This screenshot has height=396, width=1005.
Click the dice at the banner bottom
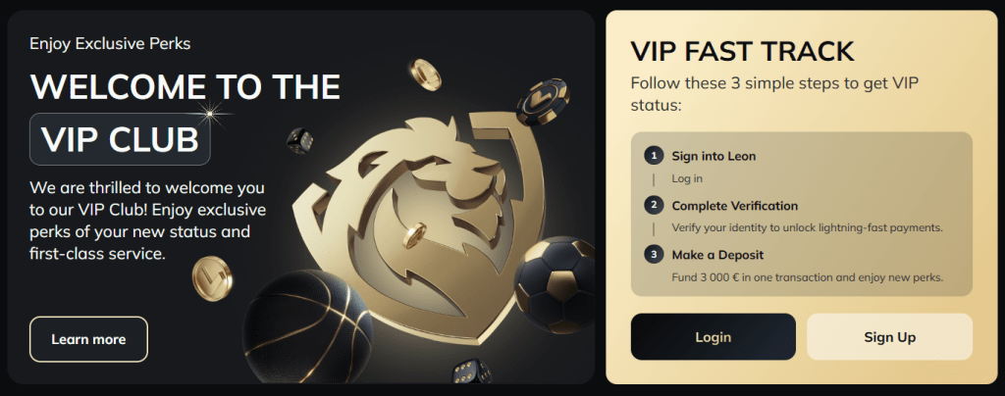(x=471, y=371)
